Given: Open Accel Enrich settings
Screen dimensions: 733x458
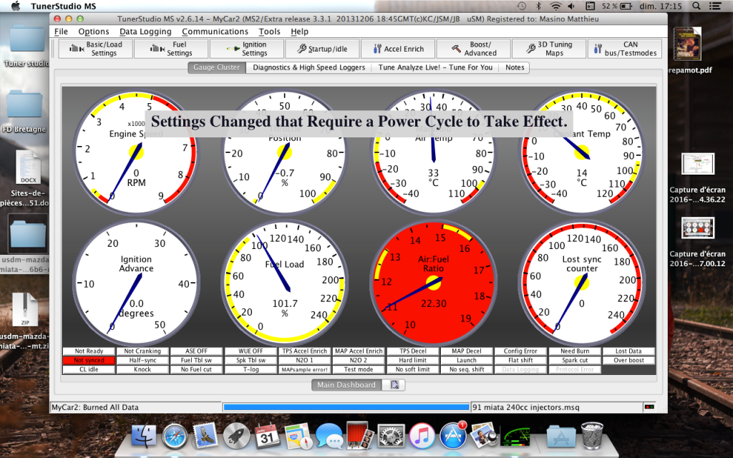Looking at the screenshot, I should tap(398, 49).
